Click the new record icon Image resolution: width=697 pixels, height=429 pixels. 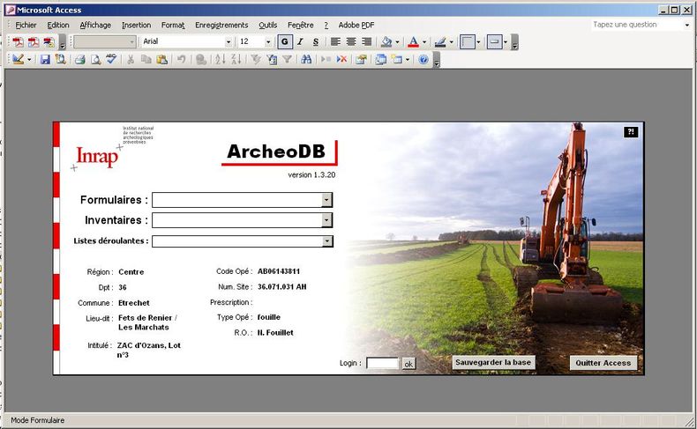coord(326,59)
